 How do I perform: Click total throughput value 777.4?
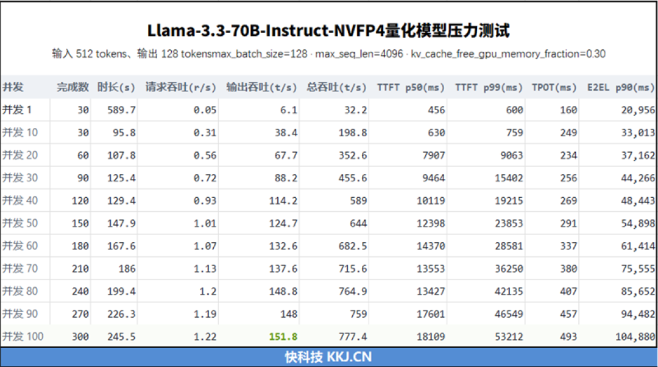(353, 337)
